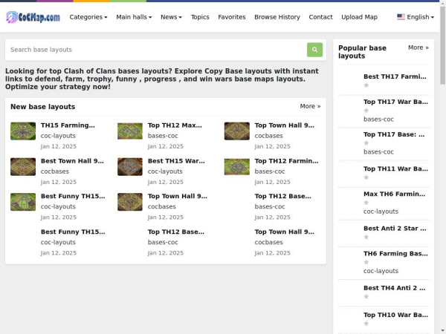Star the Best TH4 Anti 2 ... layout

(x=366, y=297)
